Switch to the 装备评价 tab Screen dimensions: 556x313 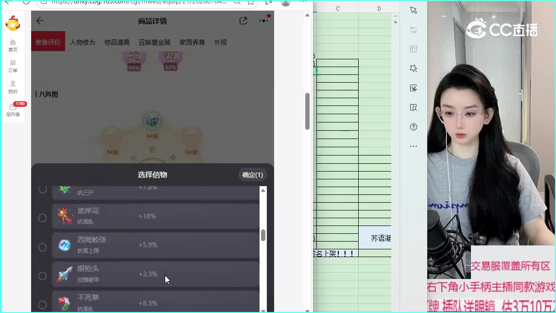[48, 42]
